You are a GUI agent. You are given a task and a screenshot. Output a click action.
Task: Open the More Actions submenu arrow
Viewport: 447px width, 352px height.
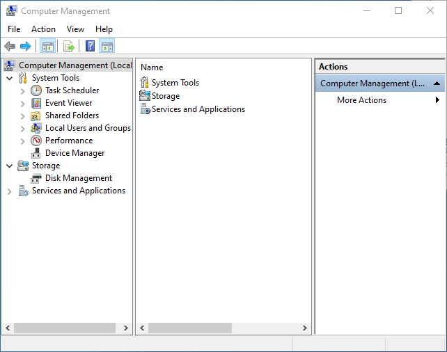click(437, 100)
